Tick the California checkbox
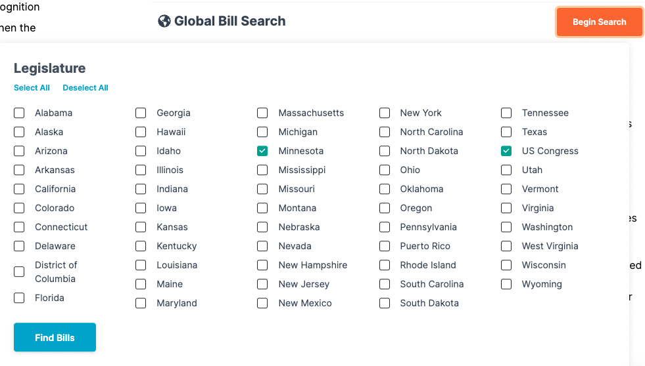 (19, 189)
